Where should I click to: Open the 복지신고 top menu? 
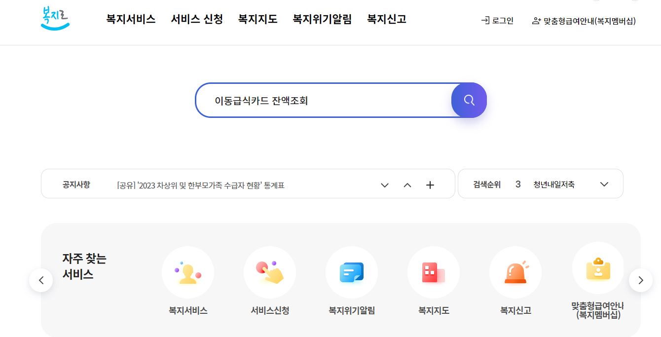click(x=387, y=19)
